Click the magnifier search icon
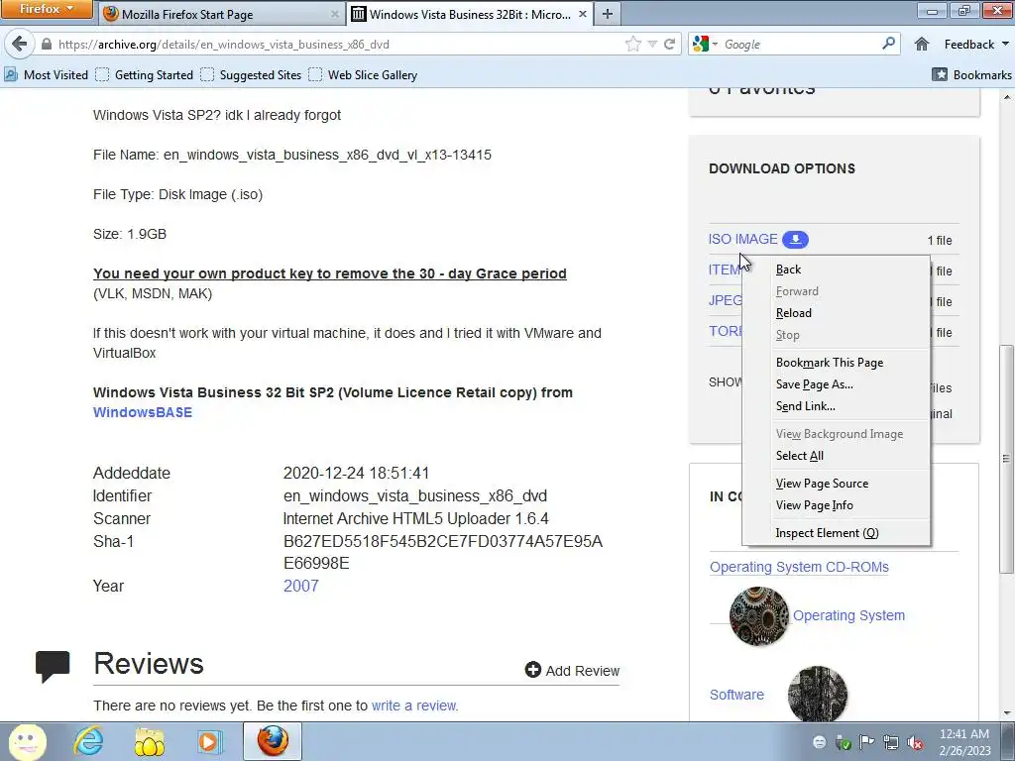This screenshot has width=1015, height=761. click(x=889, y=44)
